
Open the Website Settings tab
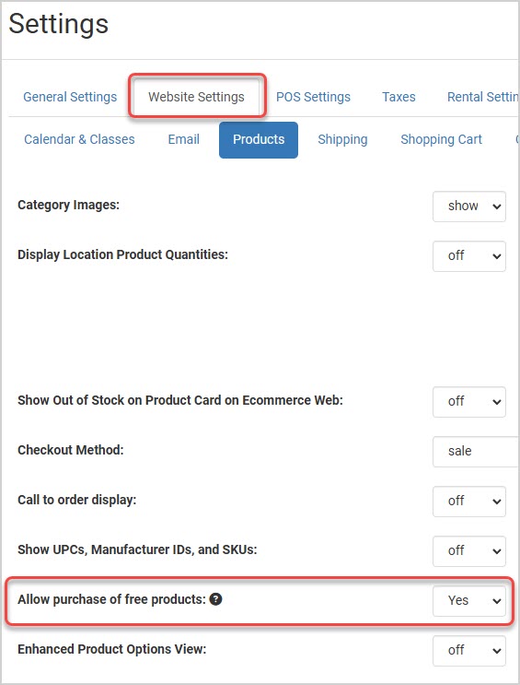(x=196, y=97)
